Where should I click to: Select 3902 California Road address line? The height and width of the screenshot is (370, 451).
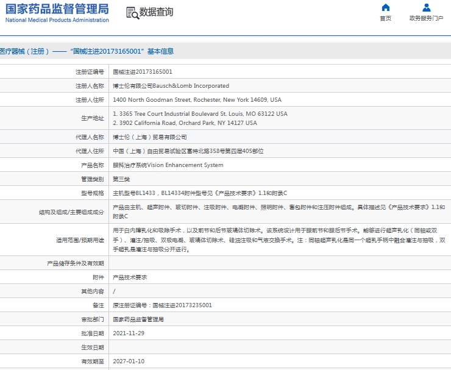185,123
